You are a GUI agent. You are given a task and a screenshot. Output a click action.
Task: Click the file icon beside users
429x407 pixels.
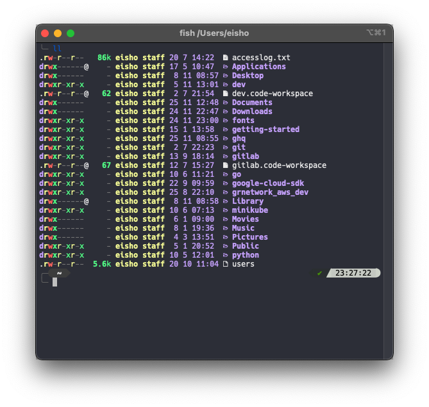225,264
